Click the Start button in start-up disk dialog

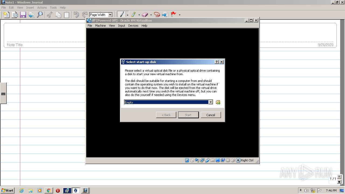[x=188, y=115]
